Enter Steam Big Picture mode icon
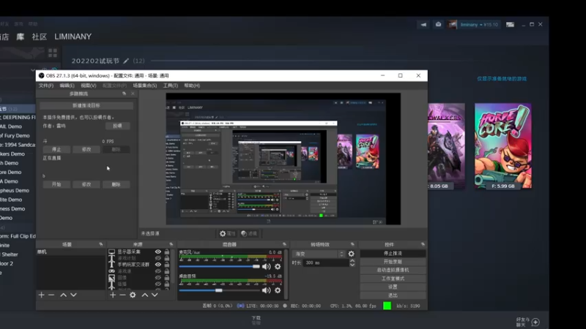Image resolution: width=586 pixels, height=329 pixels. [x=510, y=25]
